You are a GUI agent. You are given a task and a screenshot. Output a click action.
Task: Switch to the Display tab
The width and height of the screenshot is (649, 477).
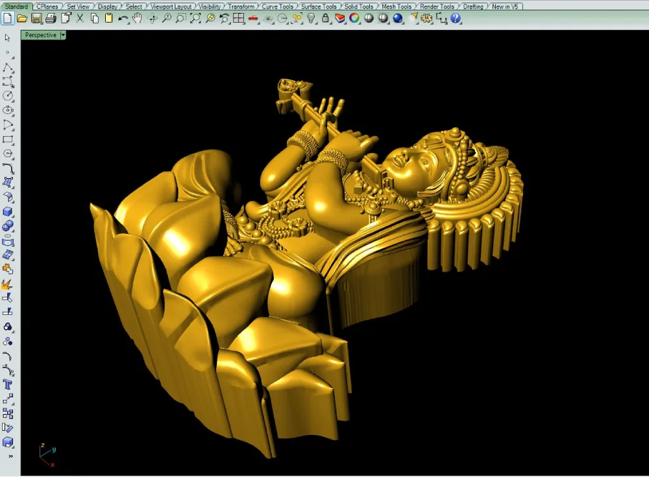coord(107,6)
